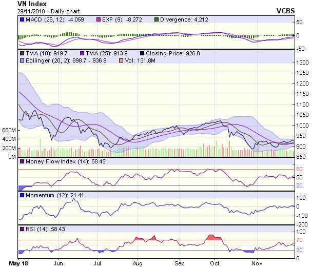Click the 600M volume axis label
Viewport: 312px width, 270px height.
tap(9, 131)
